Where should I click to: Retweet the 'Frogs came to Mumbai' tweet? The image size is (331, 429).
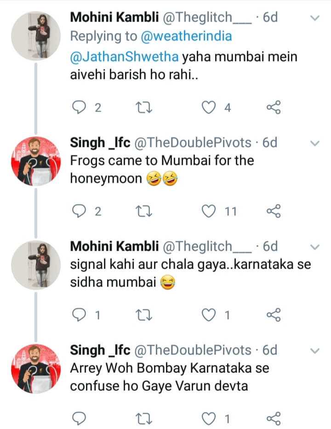tap(145, 211)
